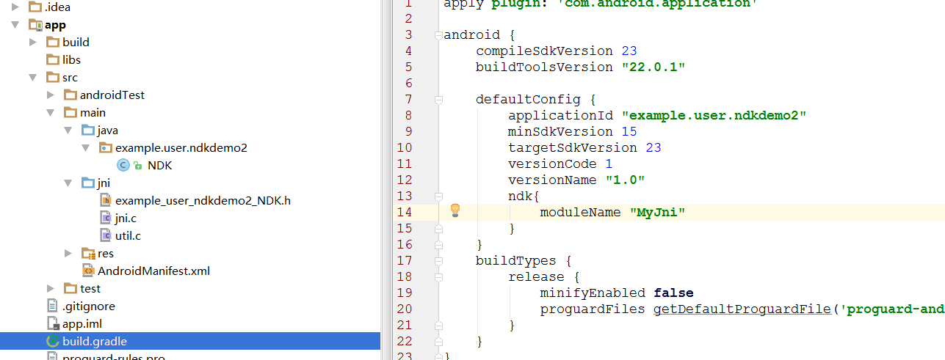The width and height of the screenshot is (945, 360).
Task: Select build.gradle file name in tree
Action: tap(95, 342)
